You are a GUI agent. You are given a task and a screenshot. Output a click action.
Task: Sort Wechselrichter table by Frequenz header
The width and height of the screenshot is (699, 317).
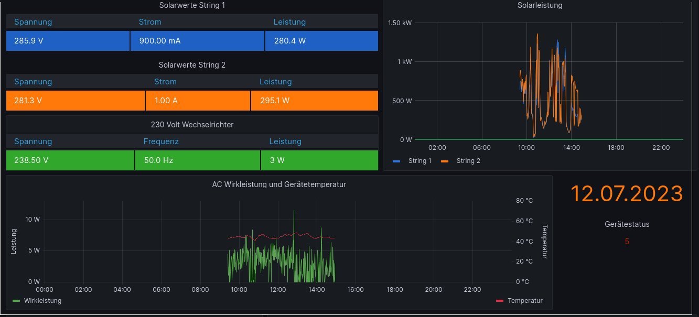161,141
